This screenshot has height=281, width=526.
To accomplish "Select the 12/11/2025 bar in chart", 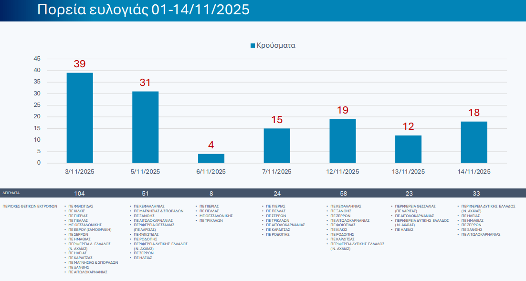I will (343, 141).
